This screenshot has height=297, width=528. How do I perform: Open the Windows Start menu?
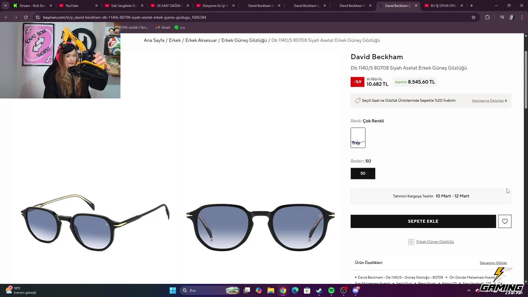[x=173, y=290]
